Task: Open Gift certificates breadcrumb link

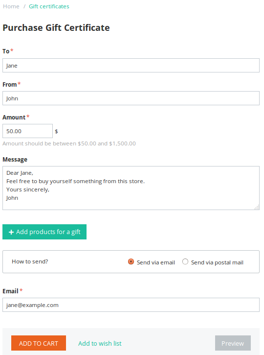Action: pyautogui.click(x=49, y=6)
